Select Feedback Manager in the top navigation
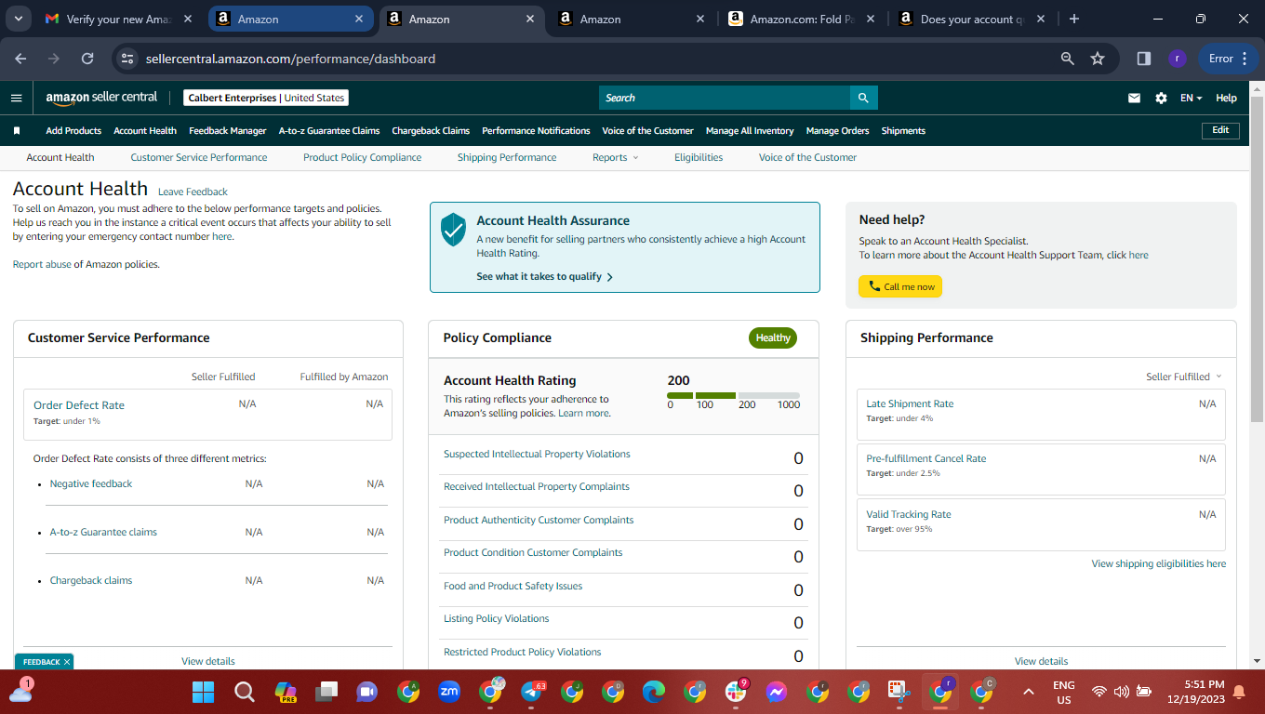The image size is (1265, 714). click(x=228, y=131)
